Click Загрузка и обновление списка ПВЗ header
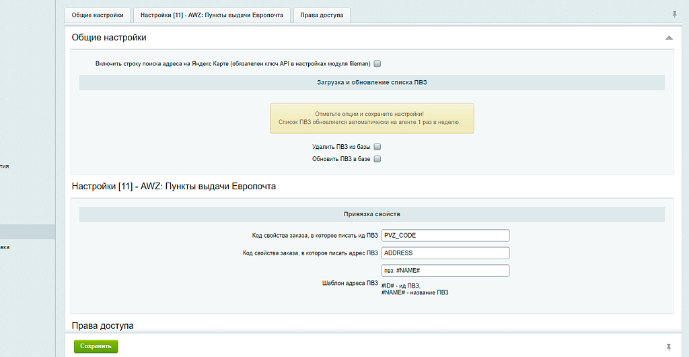 [x=371, y=82]
